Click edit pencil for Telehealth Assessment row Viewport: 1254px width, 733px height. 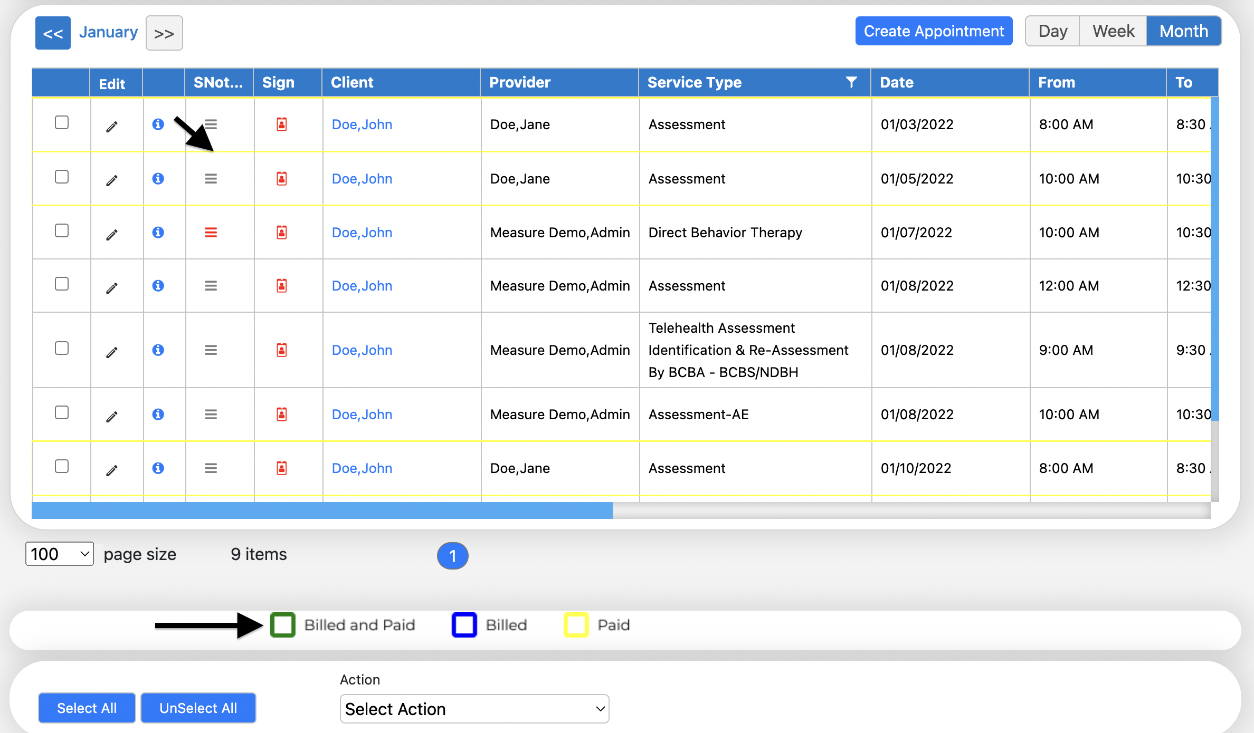[x=112, y=352]
